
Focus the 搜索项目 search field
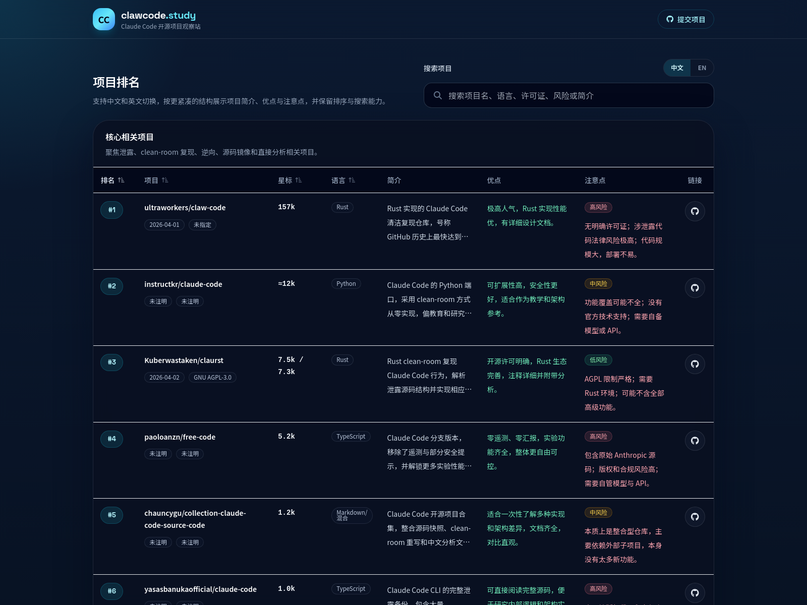coord(575,95)
